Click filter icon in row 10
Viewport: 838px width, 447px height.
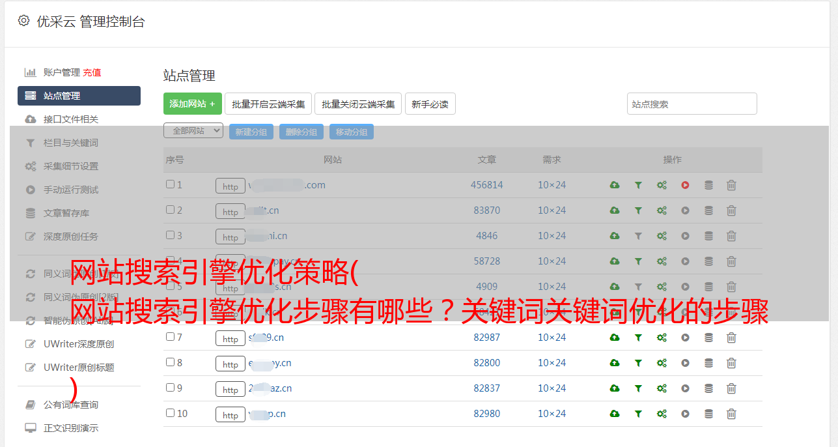click(x=638, y=414)
